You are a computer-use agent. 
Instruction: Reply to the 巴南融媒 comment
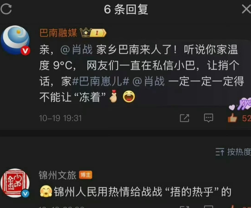click(x=208, y=118)
